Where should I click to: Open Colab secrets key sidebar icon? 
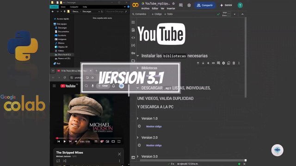point(133,53)
